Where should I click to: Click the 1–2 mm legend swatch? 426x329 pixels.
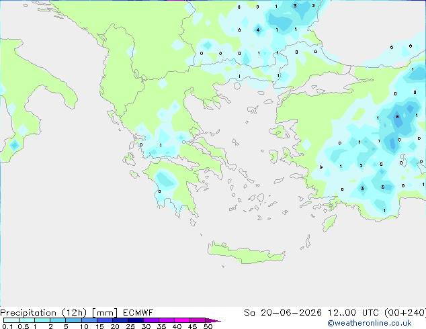42,320
